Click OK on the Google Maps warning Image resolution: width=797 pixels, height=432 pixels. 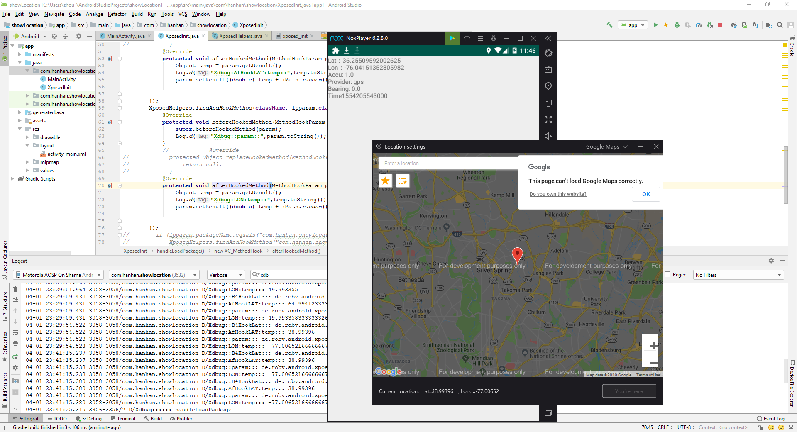click(645, 194)
